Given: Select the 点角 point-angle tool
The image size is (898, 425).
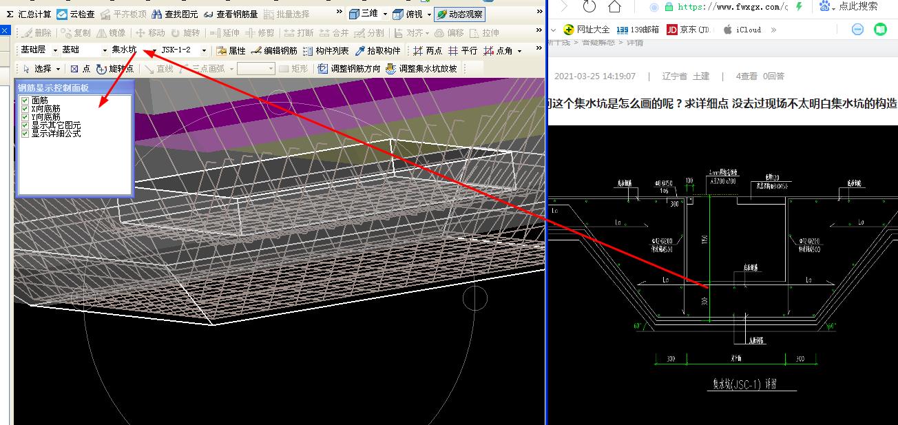Looking at the screenshot, I should coord(498,50).
